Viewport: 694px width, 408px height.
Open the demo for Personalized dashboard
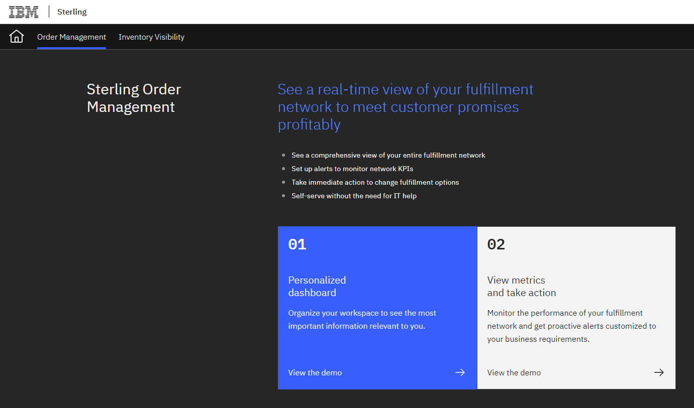(315, 372)
